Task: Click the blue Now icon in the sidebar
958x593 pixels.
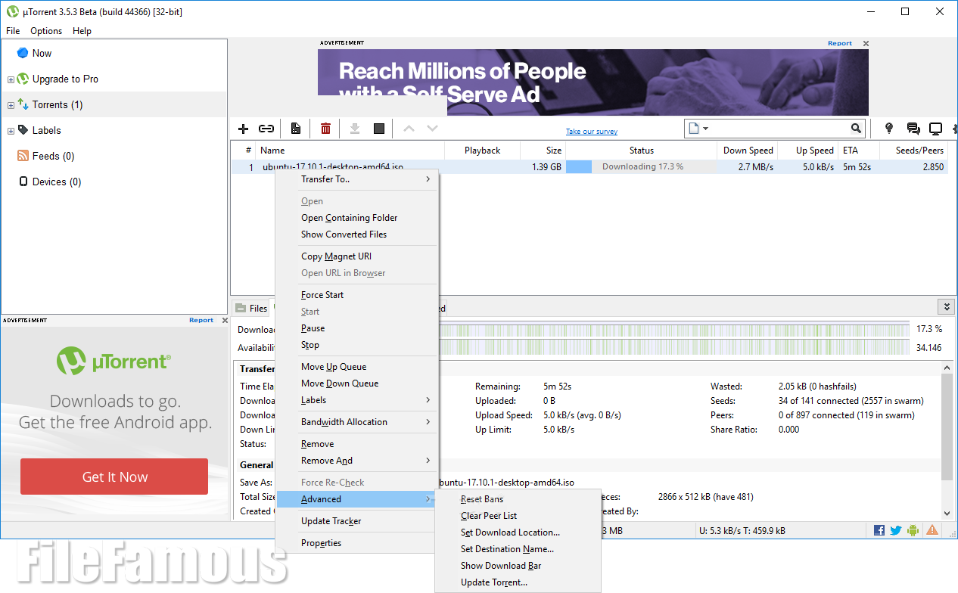Action: tap(23, 53)
